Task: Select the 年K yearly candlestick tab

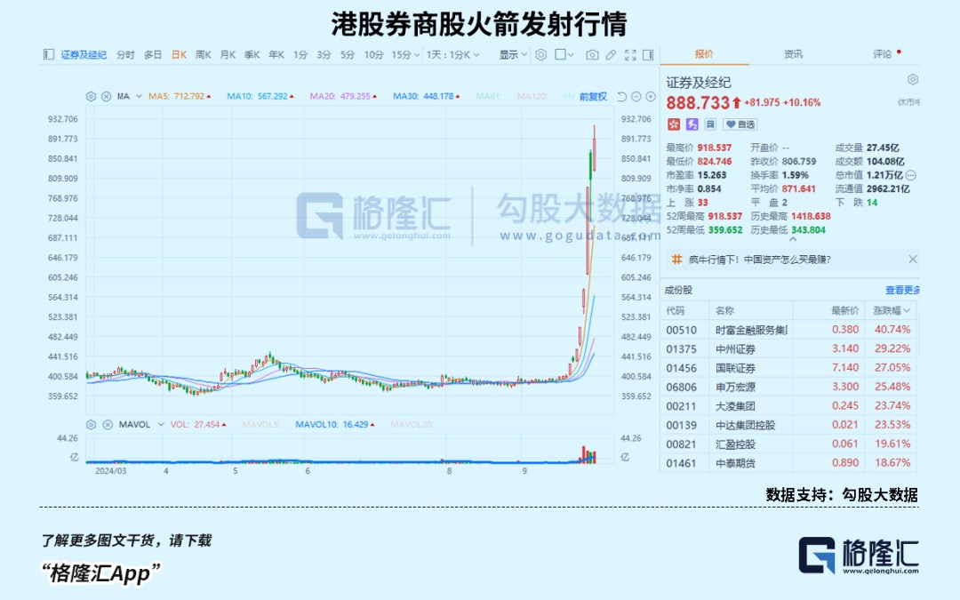Action: (x=276, y=54)
